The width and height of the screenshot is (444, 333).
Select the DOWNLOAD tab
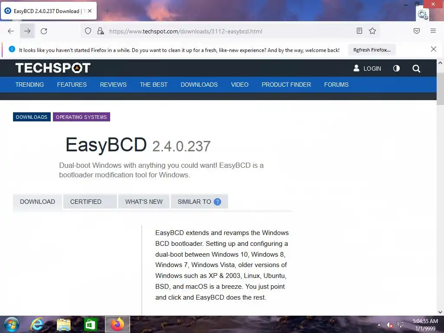(37, 202)
